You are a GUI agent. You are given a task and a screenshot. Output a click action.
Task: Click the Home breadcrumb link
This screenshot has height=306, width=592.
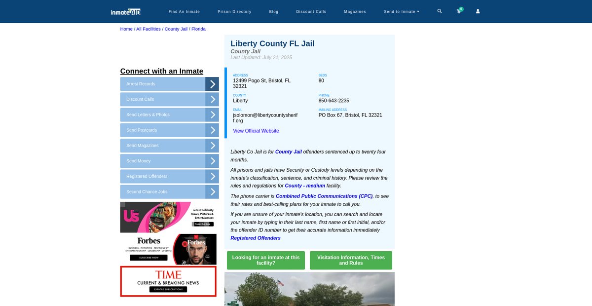126,29
